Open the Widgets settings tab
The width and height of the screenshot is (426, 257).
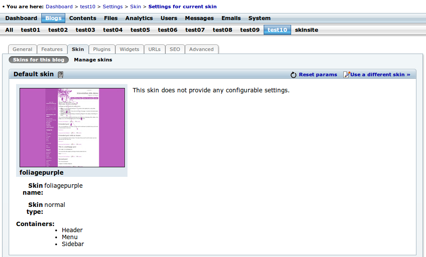[x=129, y=49]
